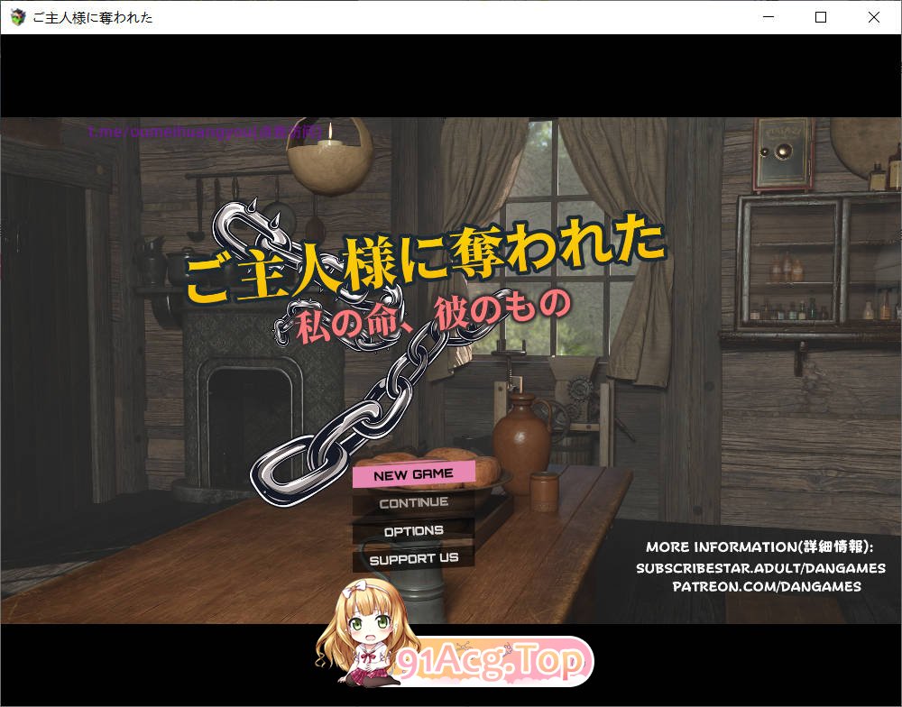Maximize the game window
This screenshot has width=902, height=707.
(x=821, y=17)
